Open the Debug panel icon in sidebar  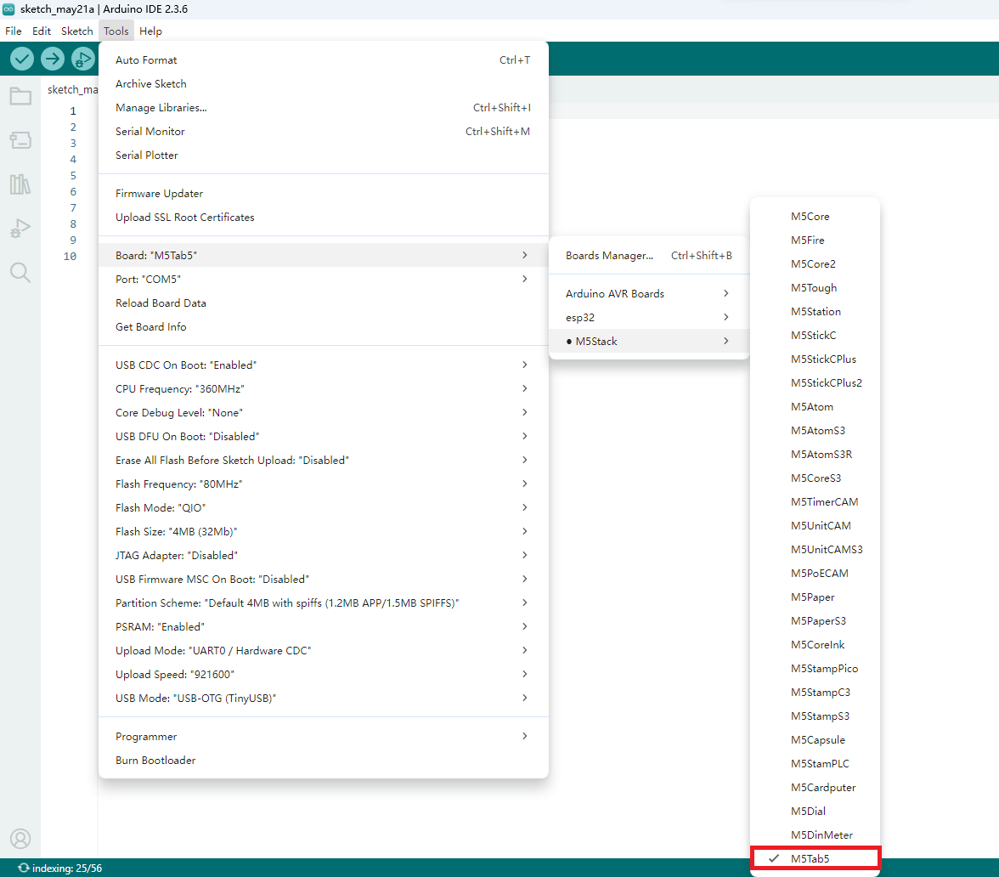pyautogui.click(x=20, y=228)
